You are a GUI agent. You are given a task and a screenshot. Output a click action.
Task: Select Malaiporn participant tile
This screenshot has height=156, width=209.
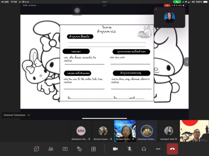point(81,131)
